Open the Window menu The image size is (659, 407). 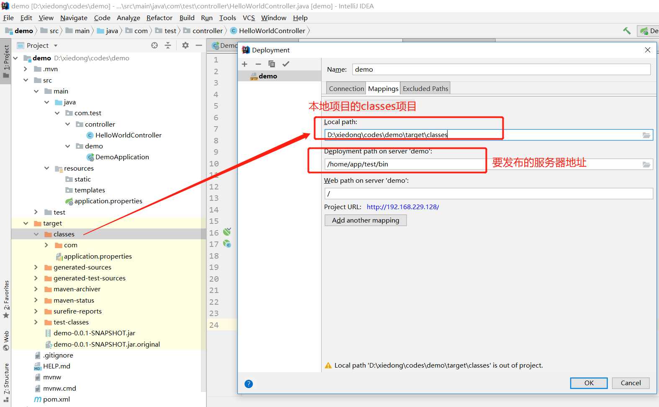(x=273, y=18)
